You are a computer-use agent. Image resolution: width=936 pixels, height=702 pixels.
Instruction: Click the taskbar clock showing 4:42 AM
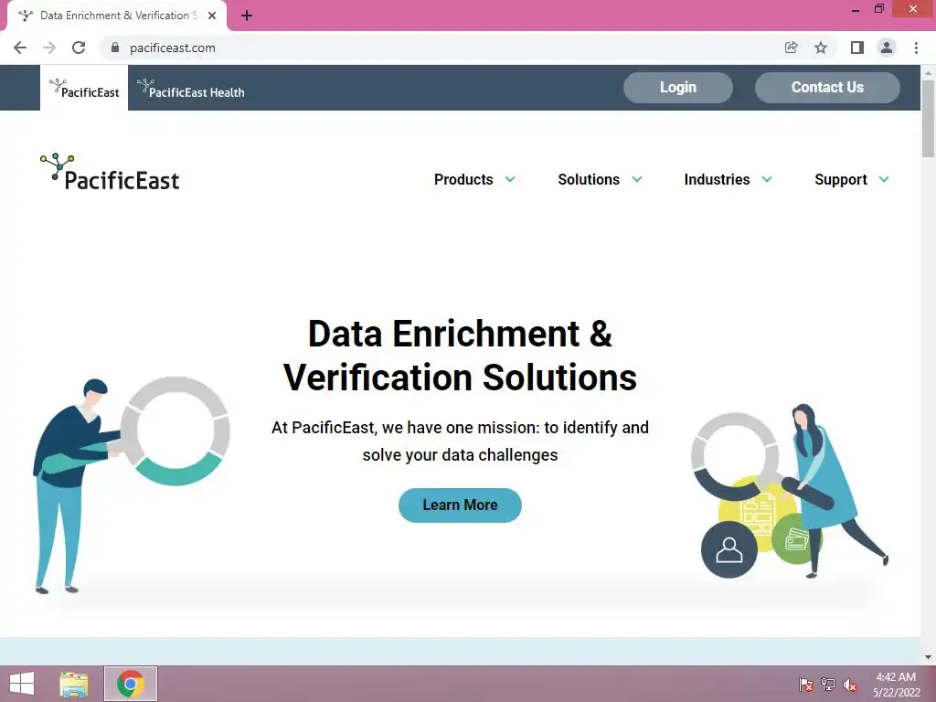896,684
